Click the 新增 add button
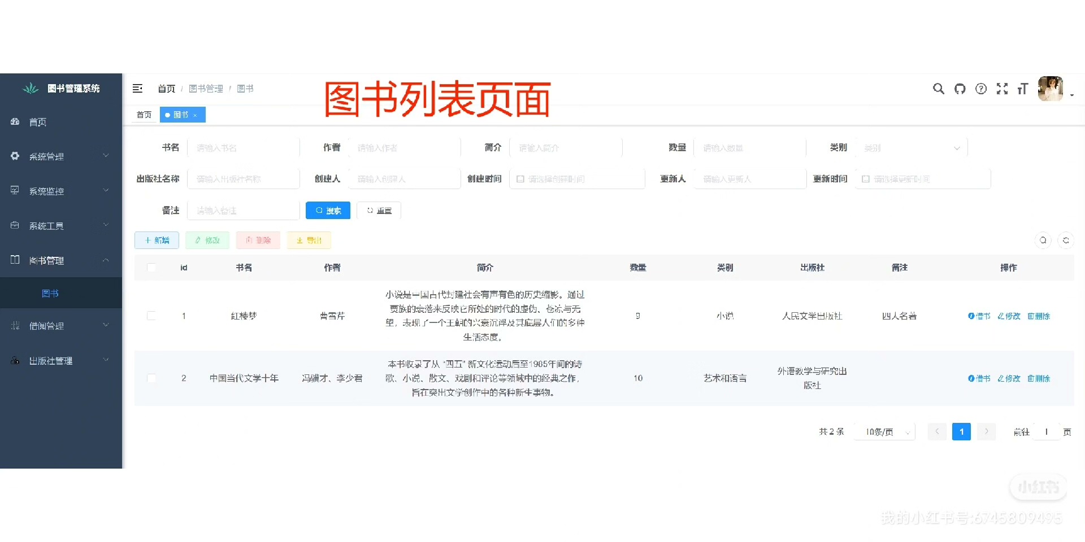 [x=157, y=241]
